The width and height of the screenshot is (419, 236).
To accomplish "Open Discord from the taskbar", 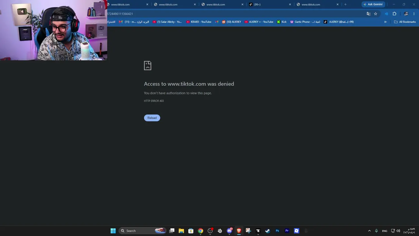I will 229,231.
